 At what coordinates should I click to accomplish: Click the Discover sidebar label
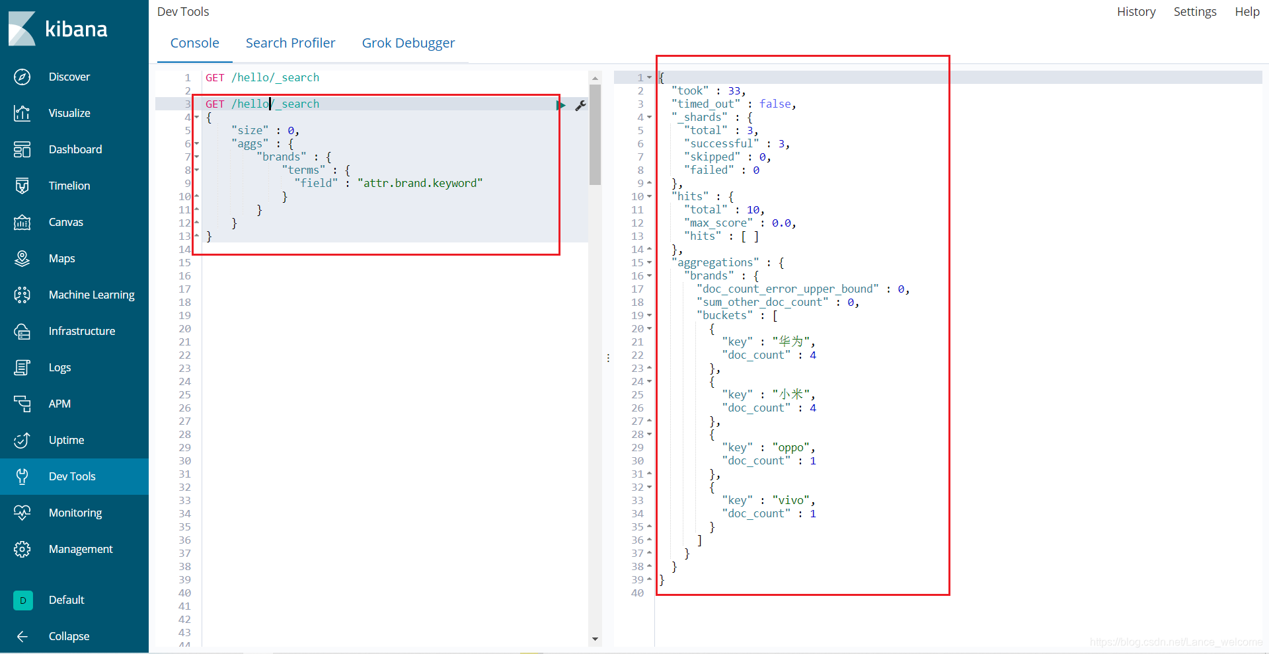pyautogui.click(x=69, y=77)
